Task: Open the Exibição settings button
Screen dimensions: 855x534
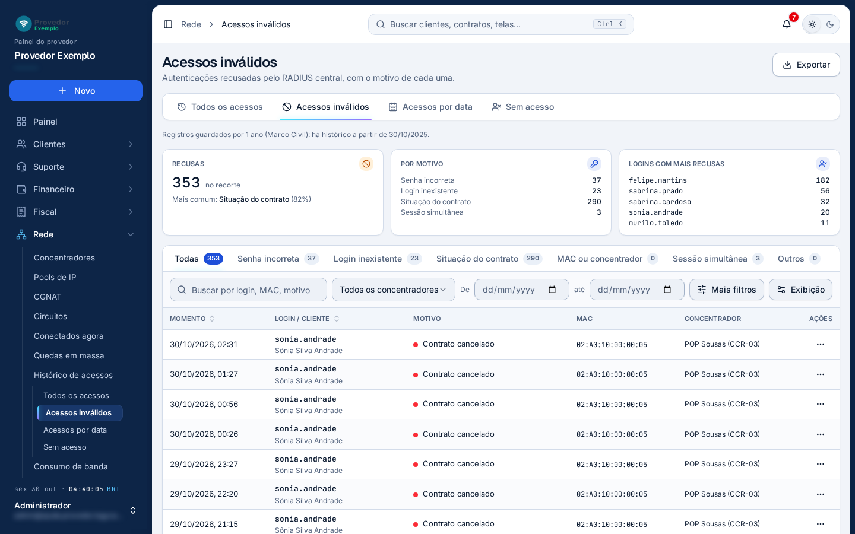Action: coord(800,290)
